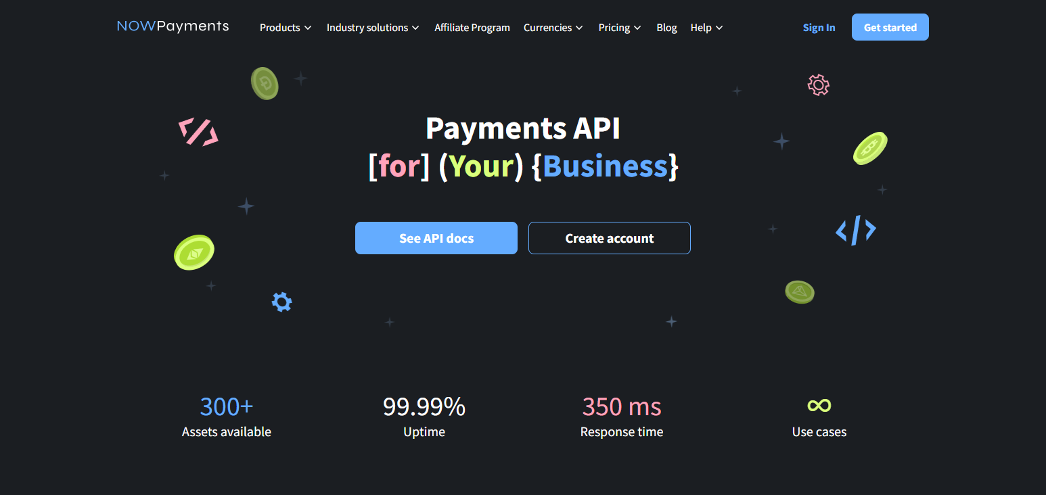
Task: Expand the Currencies chevron arrow
Action: (579, 28)
